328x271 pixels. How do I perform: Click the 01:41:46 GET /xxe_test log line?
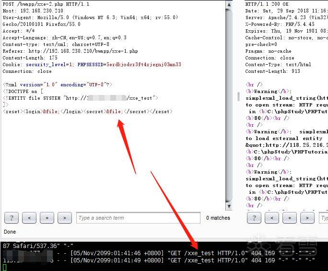pos(159,253)
